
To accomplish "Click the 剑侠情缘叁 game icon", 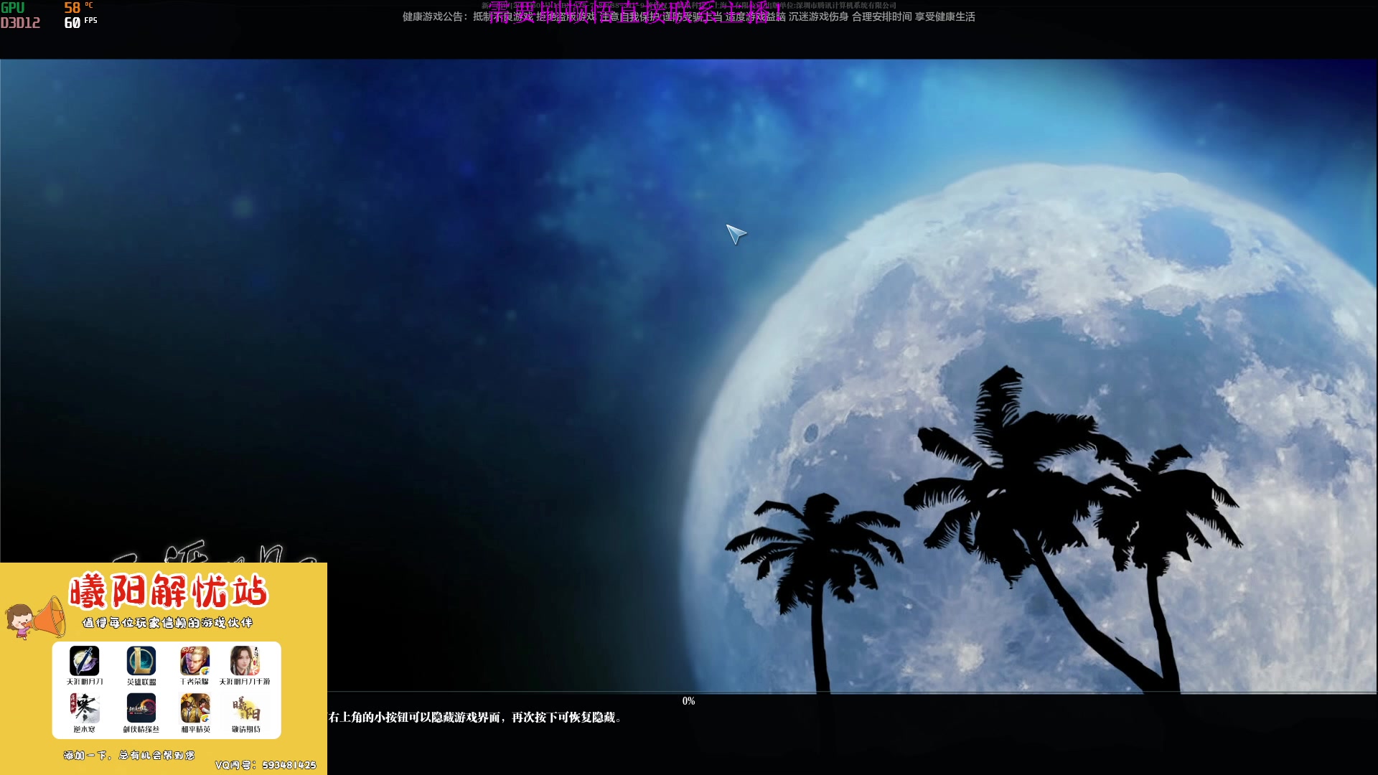I will pos(141,709).
